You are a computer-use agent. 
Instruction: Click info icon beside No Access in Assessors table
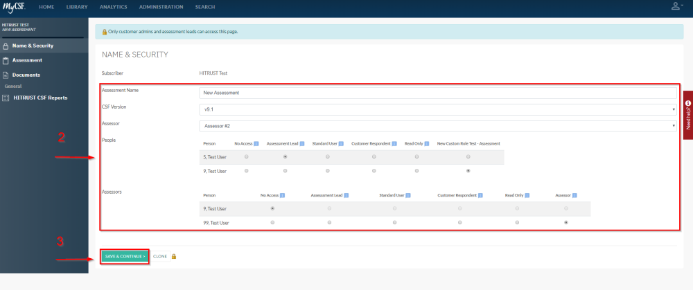point(283,195)
